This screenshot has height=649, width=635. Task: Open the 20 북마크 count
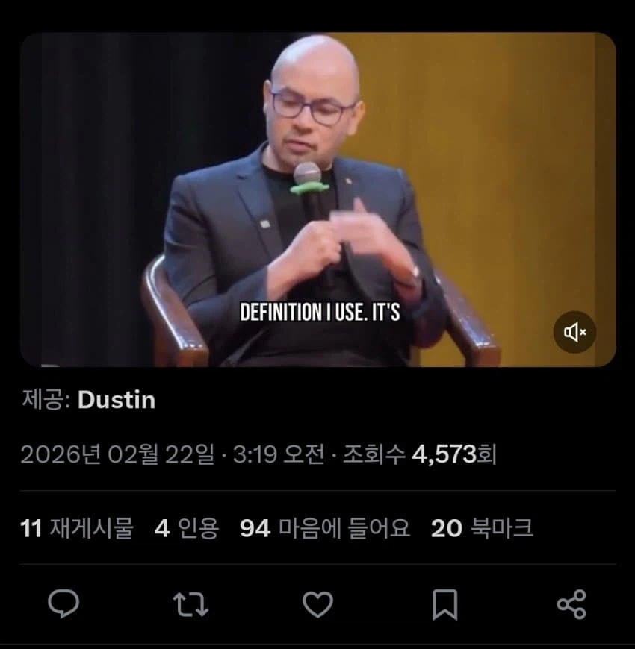482,529
